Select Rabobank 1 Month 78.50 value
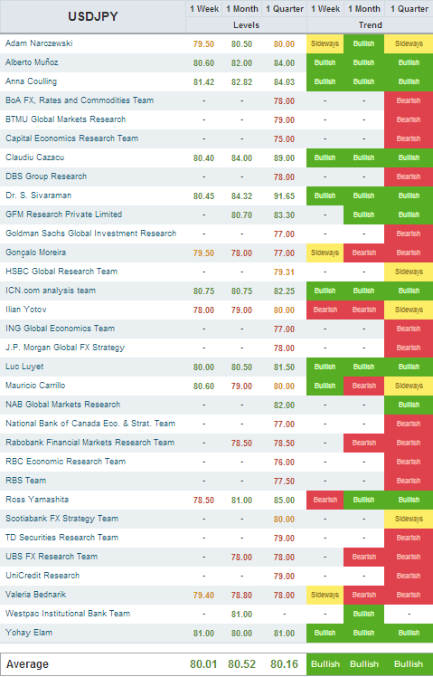433x677 pixels. coord(241,443)
